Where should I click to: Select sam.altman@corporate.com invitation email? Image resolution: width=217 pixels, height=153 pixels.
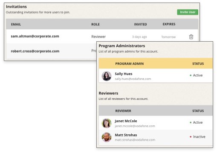(x=35, y=36)
